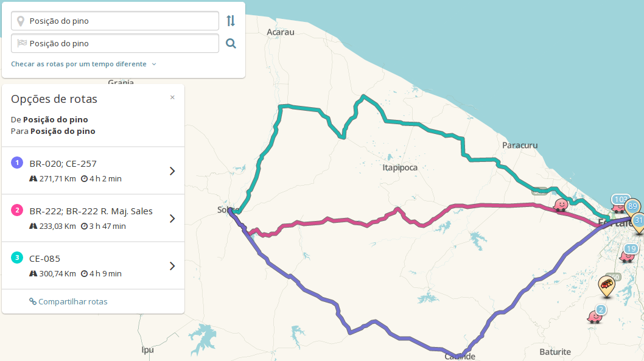644x361 pixels.
Task: Click teal route number 3 badge
Action: pos(17,258)
